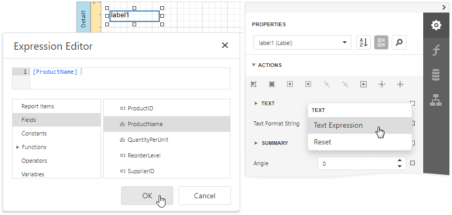
Task: Click the property marker square next to Angle
Action: [412, 163]
